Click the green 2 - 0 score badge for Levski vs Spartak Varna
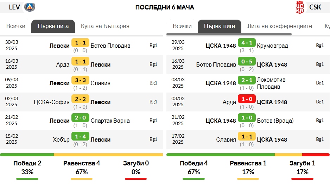The width and height of the screenshot is (330, 184). [x=80, y=118]
